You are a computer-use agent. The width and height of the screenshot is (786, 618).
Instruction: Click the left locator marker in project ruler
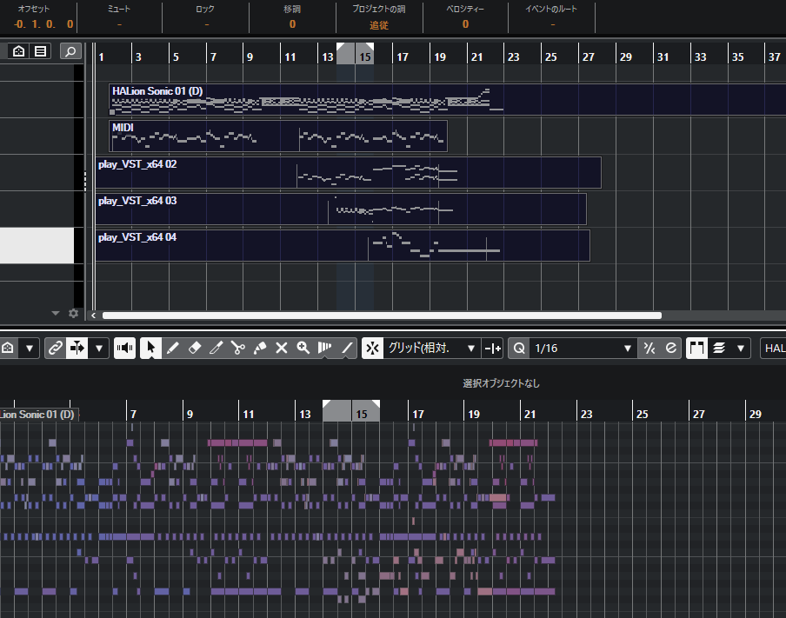click(341, 47)
